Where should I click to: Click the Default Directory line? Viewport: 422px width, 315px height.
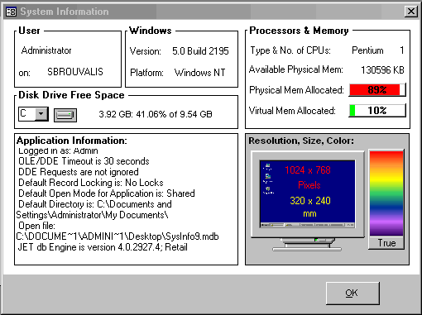click(95, 204)
